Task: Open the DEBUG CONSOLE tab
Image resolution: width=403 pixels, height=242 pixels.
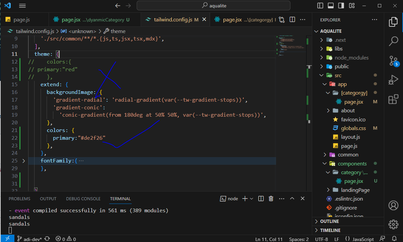Action: pos(83,199)
